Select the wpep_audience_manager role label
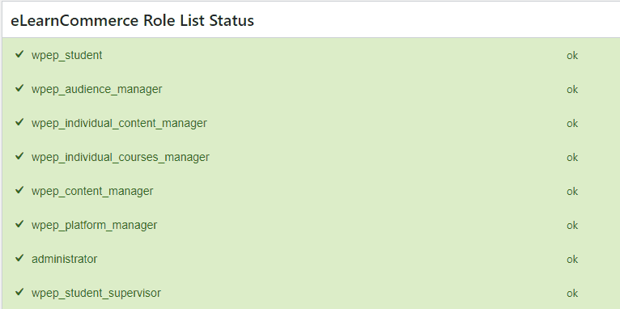Viewport: 620px width, 309px height. pyautogui.click(x=97, y=89)
